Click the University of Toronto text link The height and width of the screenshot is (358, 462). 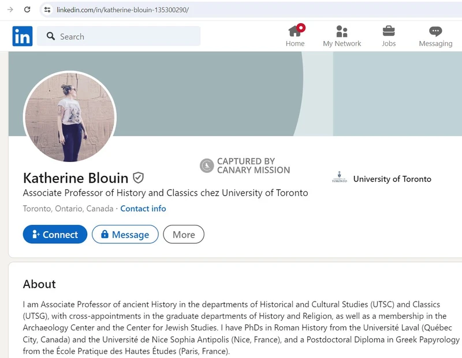pos(392,179)
